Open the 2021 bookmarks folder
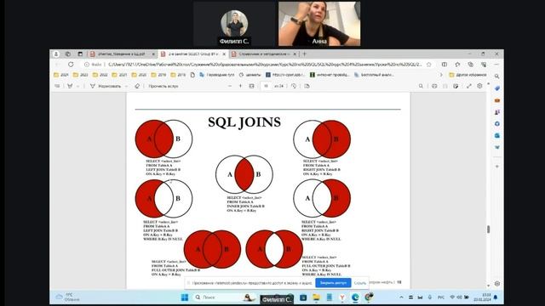The height and width of the screenshot is (306, 545). pos(119,75)
